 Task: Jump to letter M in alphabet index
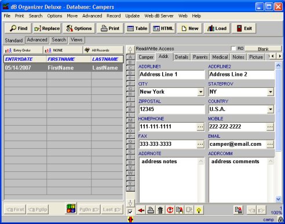130,120
